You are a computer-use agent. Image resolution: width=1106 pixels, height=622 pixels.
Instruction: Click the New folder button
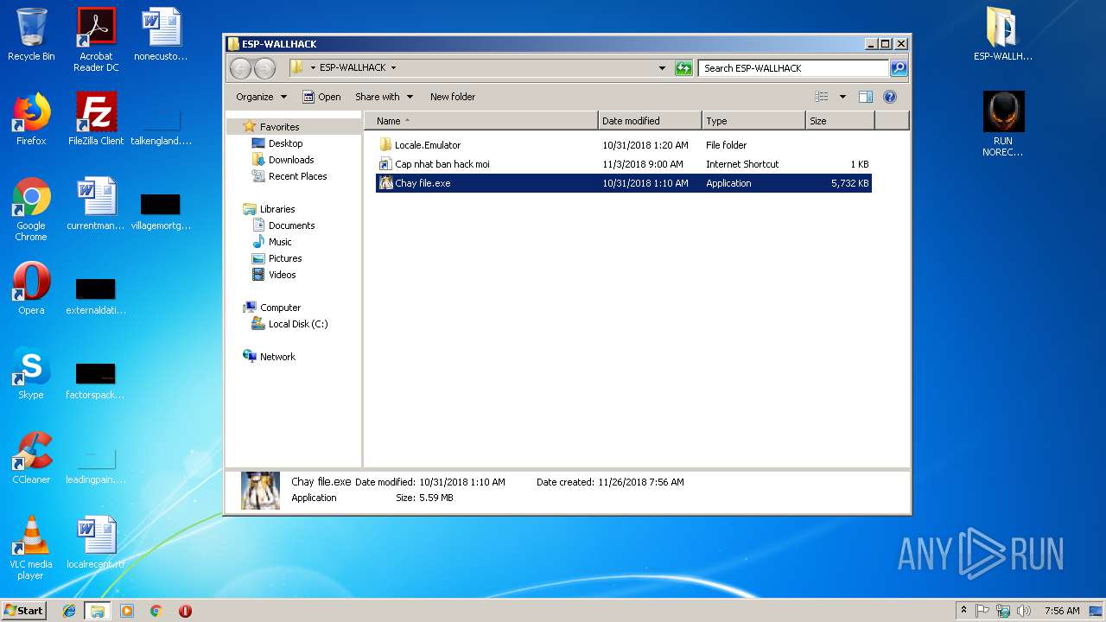click(453, 97)
